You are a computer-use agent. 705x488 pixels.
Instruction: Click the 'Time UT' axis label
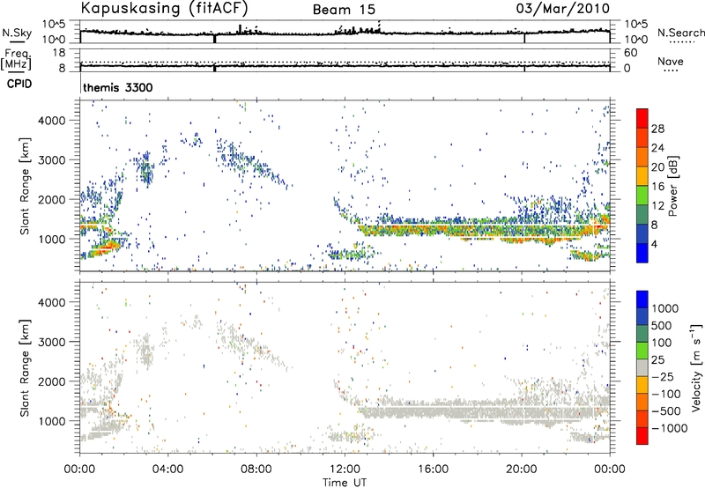(x=345, y=483)
